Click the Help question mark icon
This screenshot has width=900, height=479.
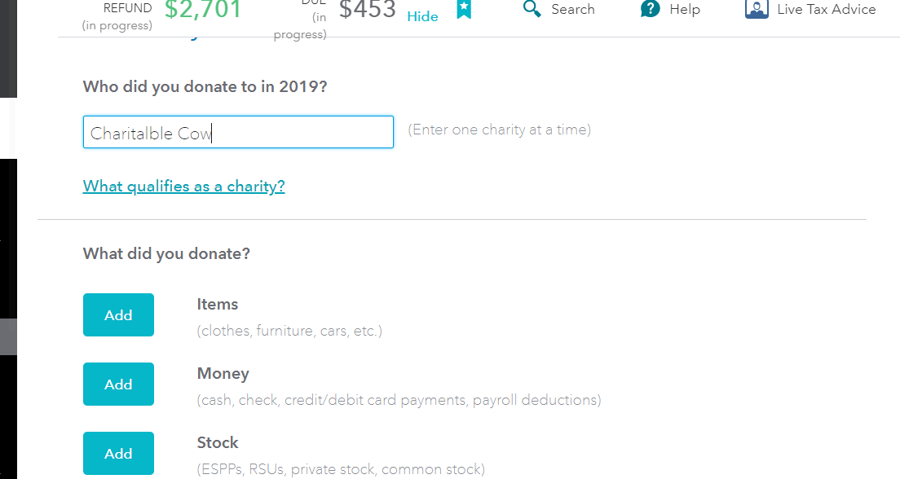pyautogui.click(x=650, y=10)
